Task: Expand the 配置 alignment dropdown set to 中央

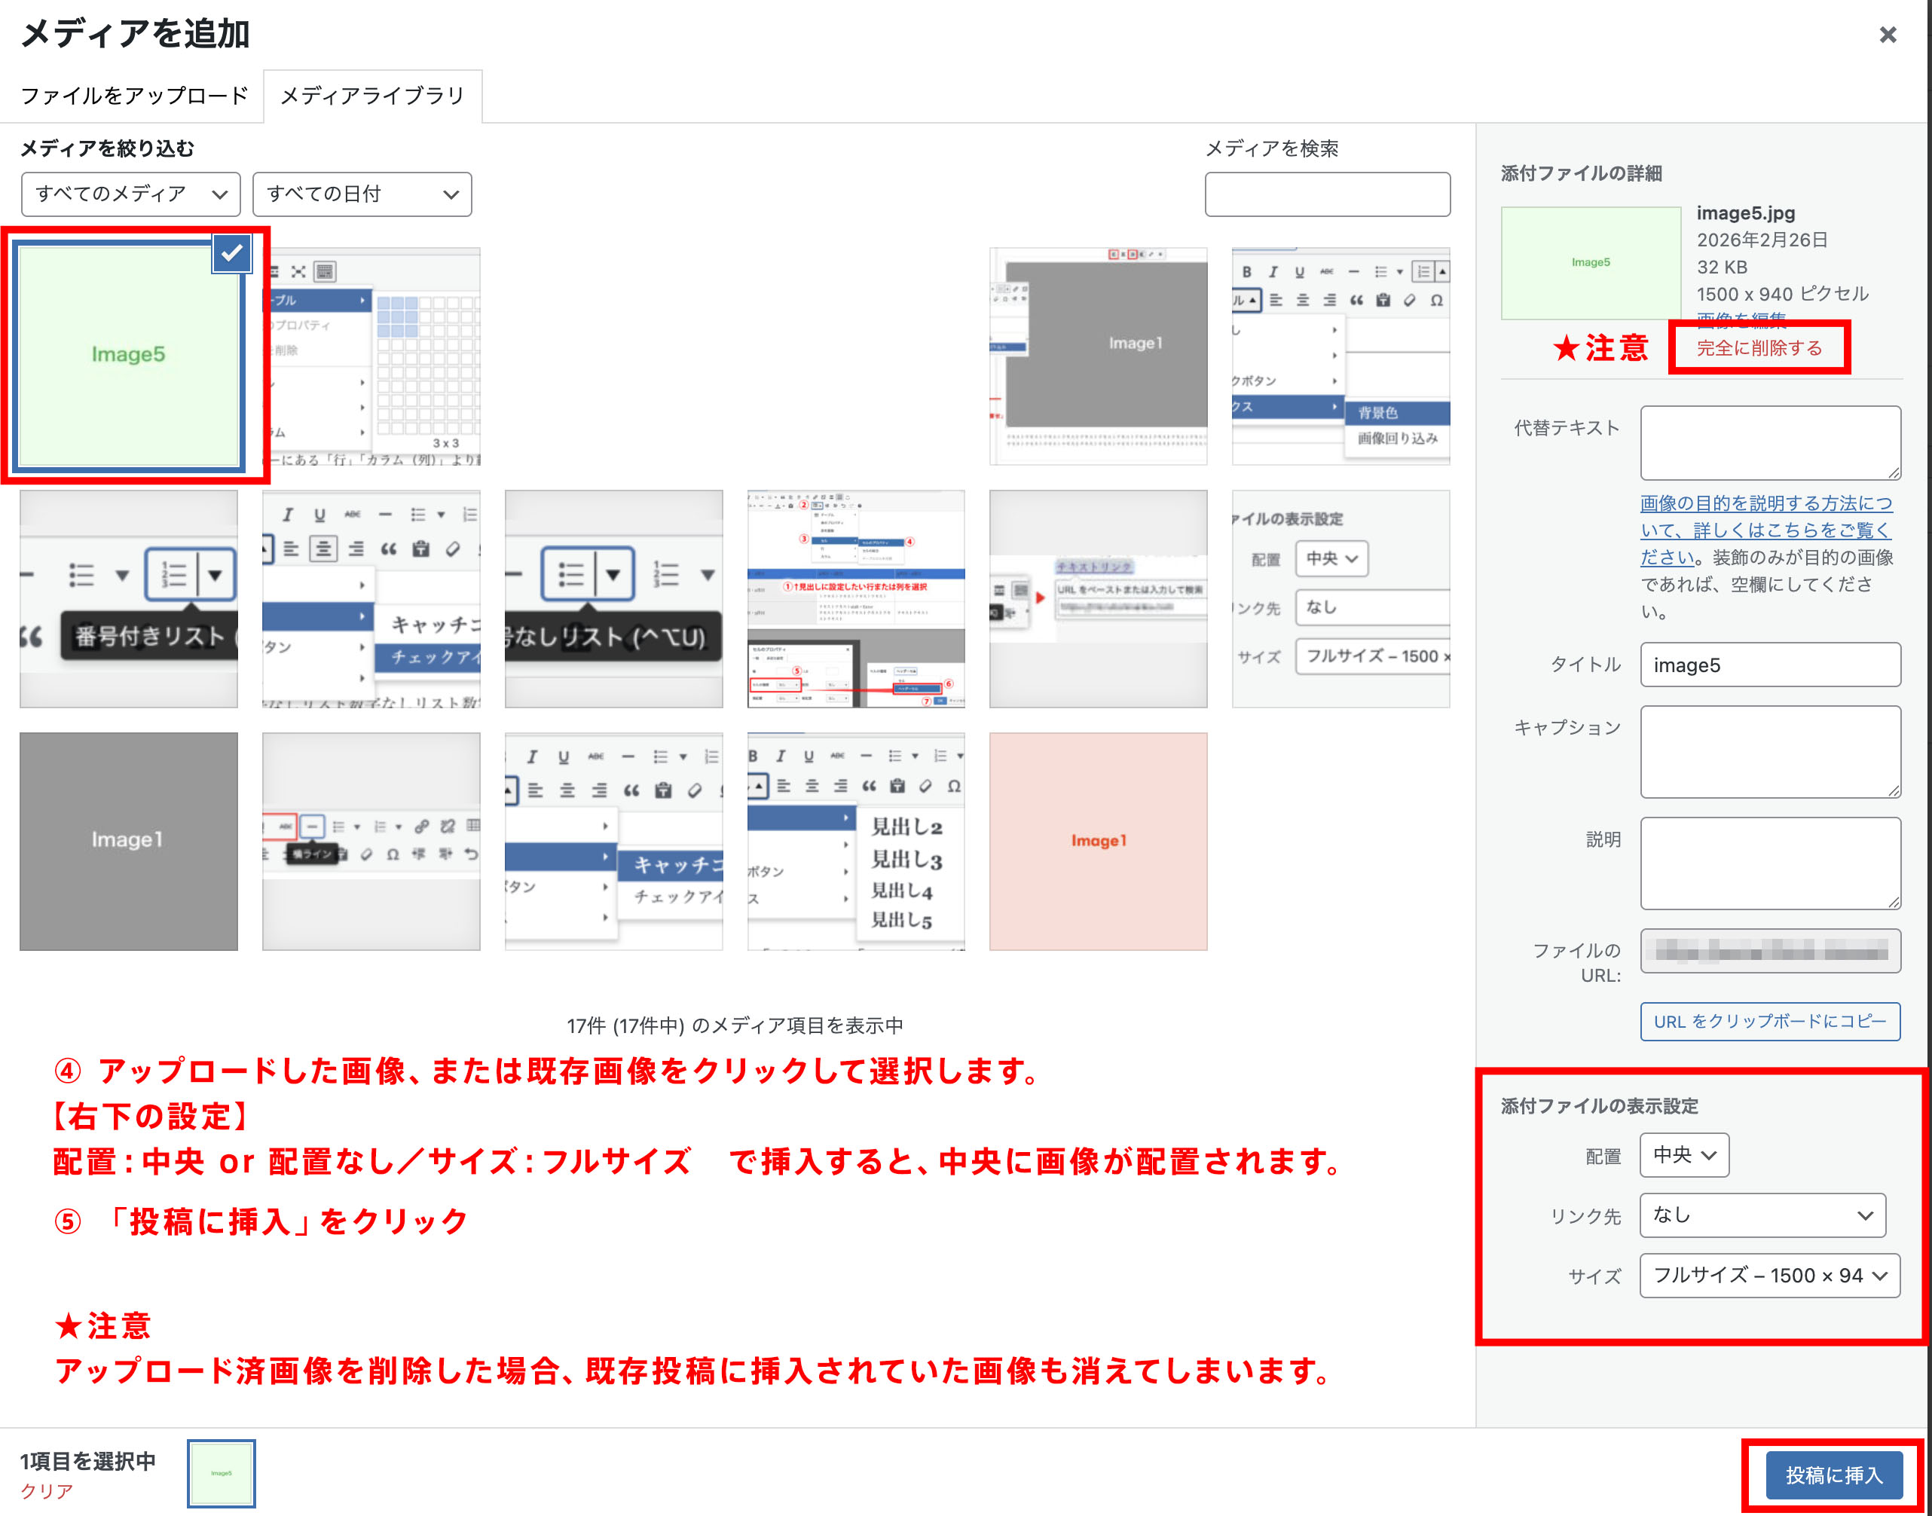Action: tap(1683, 1155)
